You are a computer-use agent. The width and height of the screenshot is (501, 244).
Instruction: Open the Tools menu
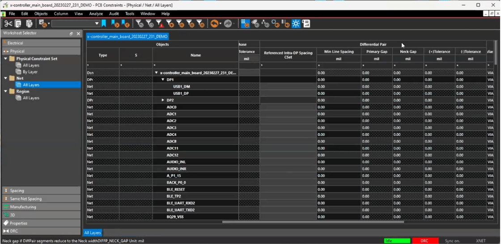click(130, 14)
